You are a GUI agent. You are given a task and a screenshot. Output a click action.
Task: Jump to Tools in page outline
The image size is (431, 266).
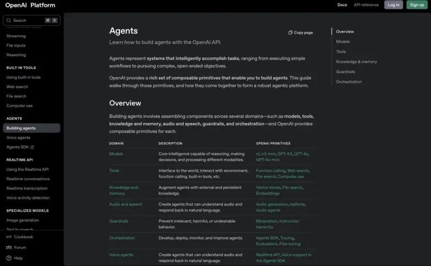(341, 52)
